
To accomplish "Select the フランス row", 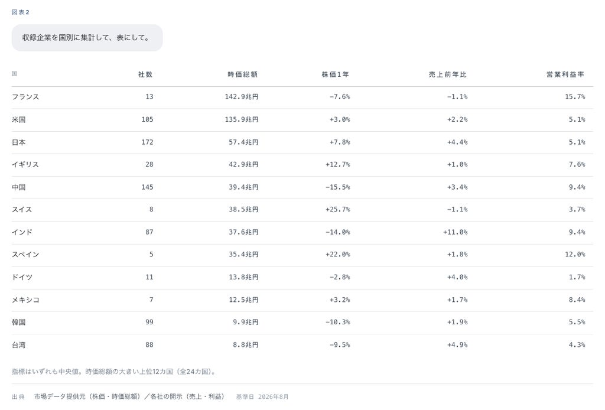I will point(302,97).
